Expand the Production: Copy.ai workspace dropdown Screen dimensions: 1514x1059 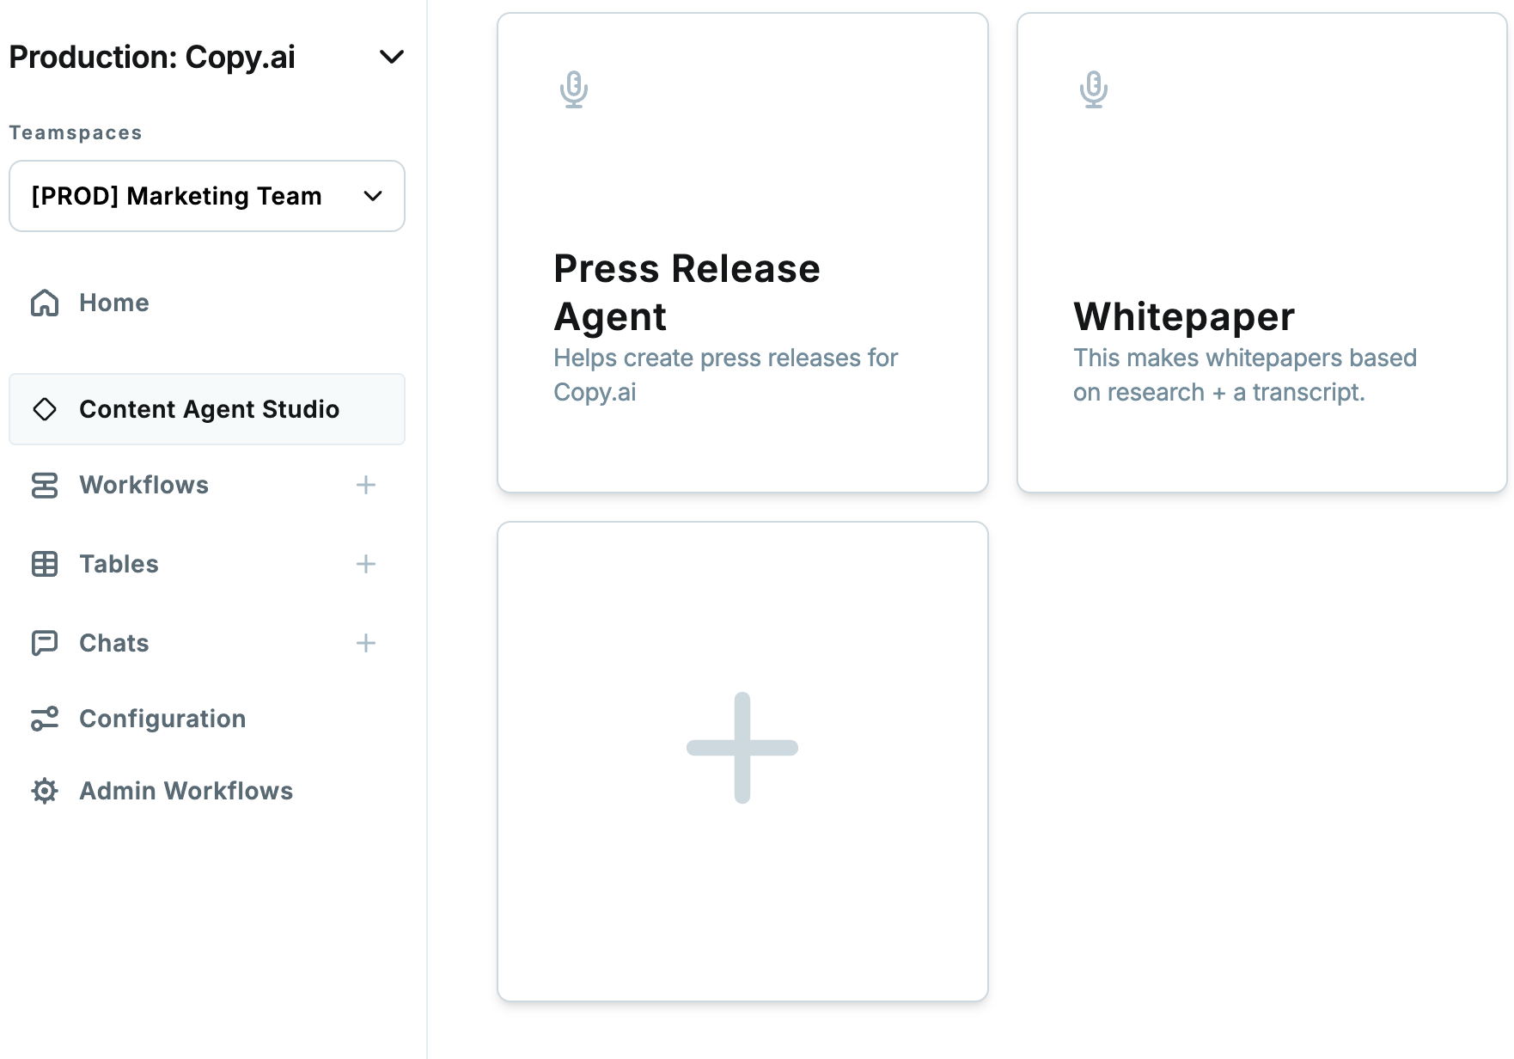tap(392, 57)
